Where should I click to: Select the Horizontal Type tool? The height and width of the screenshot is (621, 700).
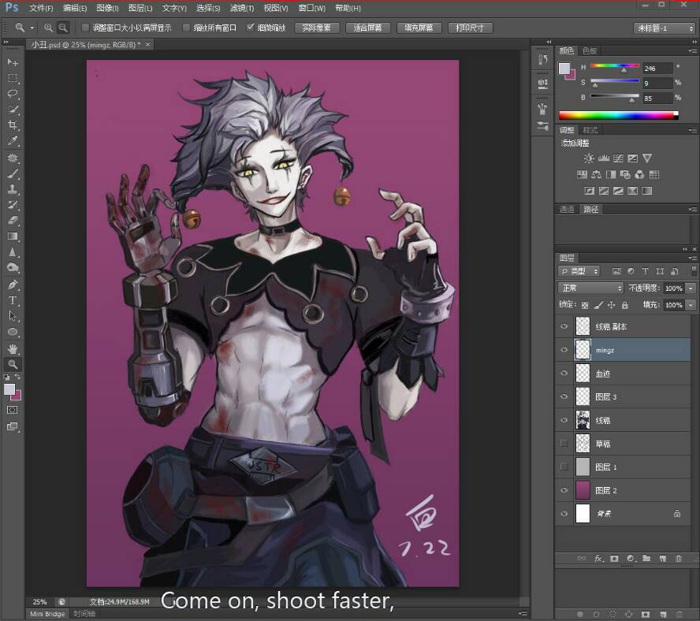pyautogui.click(x=13, y=300)
